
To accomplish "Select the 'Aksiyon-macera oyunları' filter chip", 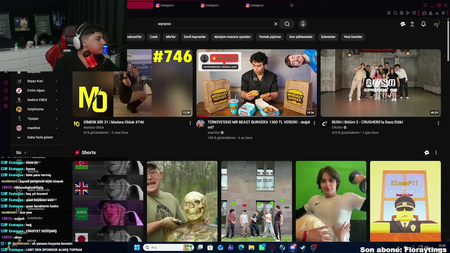I will 232,37.
